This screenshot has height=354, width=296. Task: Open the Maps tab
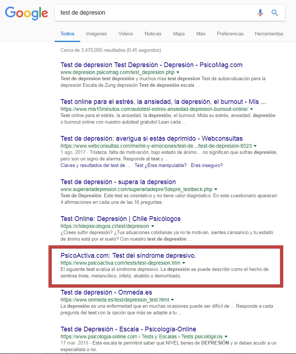click(x=179, y=34)
